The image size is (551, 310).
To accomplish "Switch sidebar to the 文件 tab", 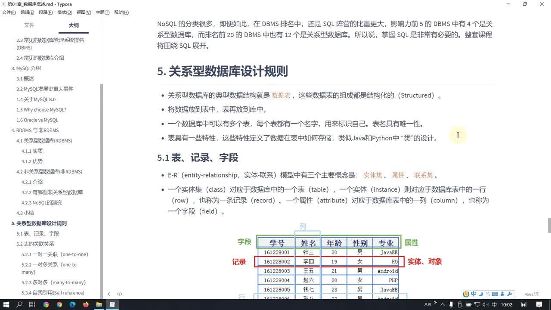I will [x=29, y=25].
